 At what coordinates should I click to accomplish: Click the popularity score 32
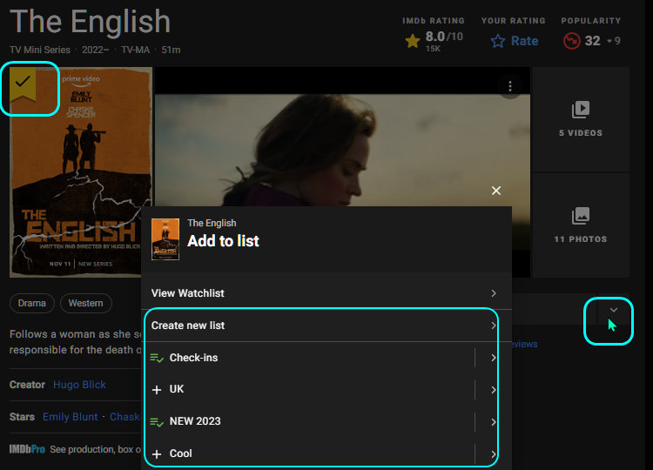click(x=592, y=41)
